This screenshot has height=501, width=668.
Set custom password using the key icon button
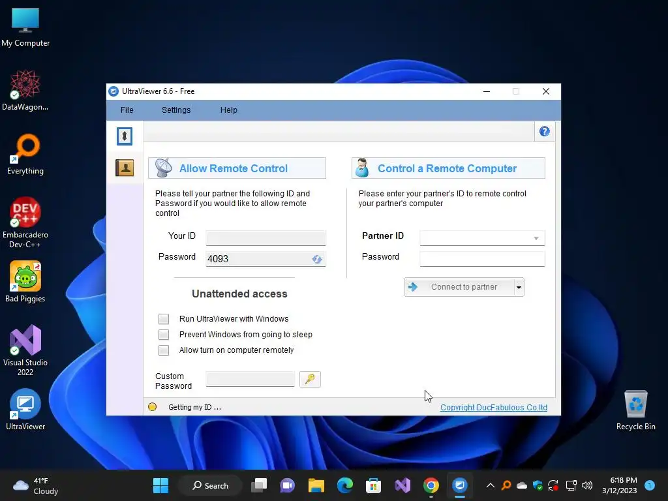coord(310,379)
